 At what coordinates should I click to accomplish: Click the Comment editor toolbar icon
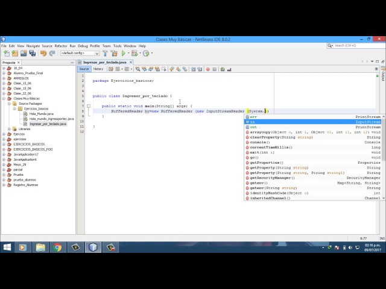[223, 69]
